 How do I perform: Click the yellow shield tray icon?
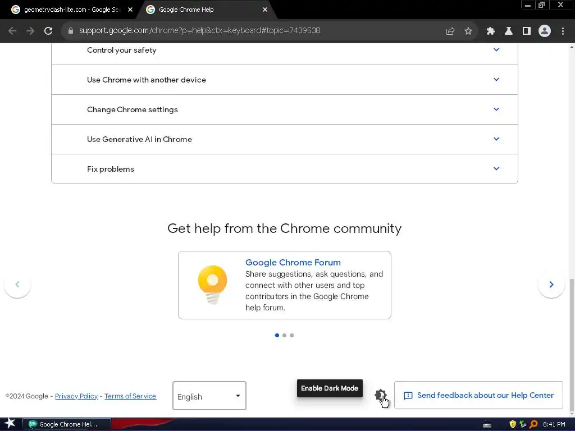[513, 424]
